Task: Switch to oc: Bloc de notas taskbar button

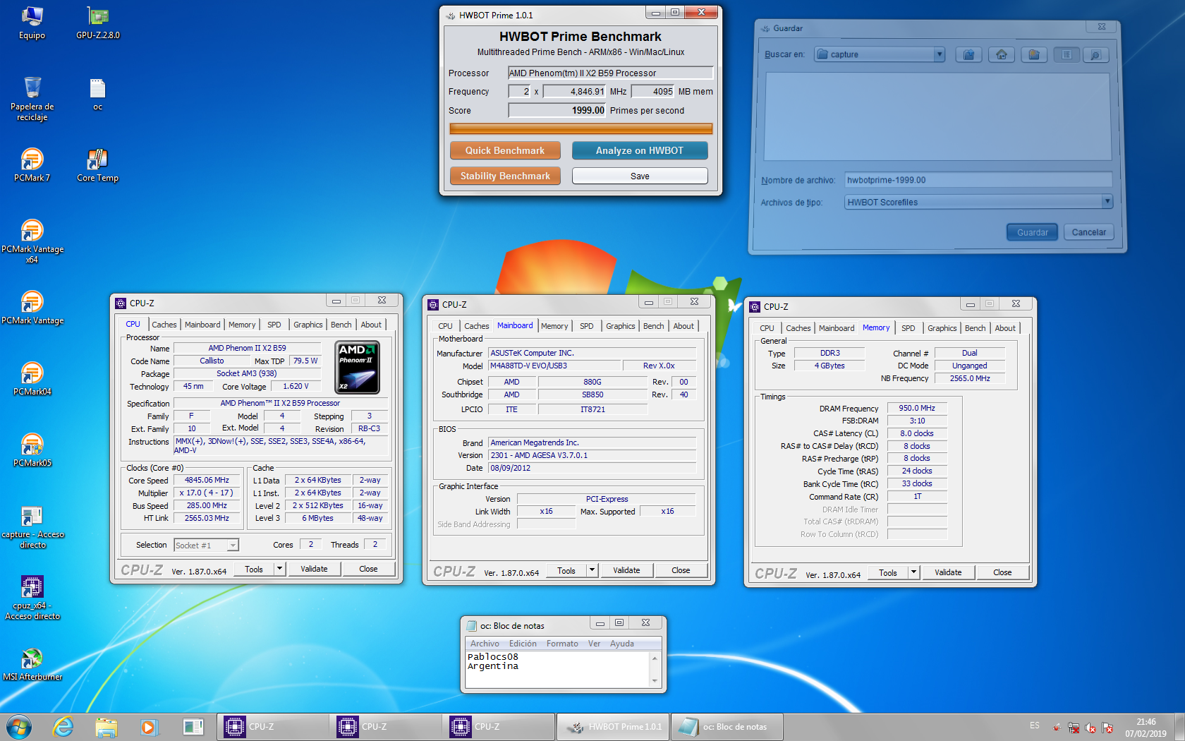Action: tap(727, 727)
